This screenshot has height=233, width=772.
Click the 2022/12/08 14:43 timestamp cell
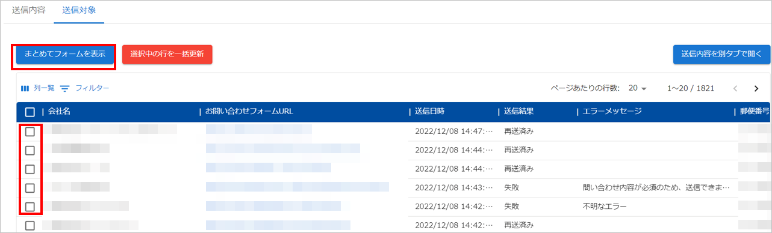(x=454, y=188)
